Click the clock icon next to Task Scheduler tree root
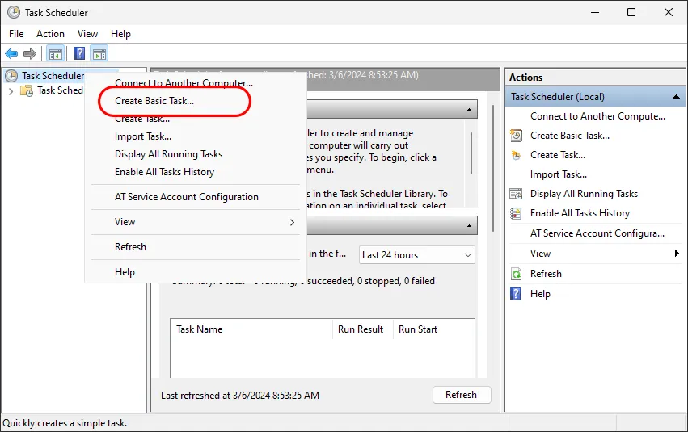 11,76
